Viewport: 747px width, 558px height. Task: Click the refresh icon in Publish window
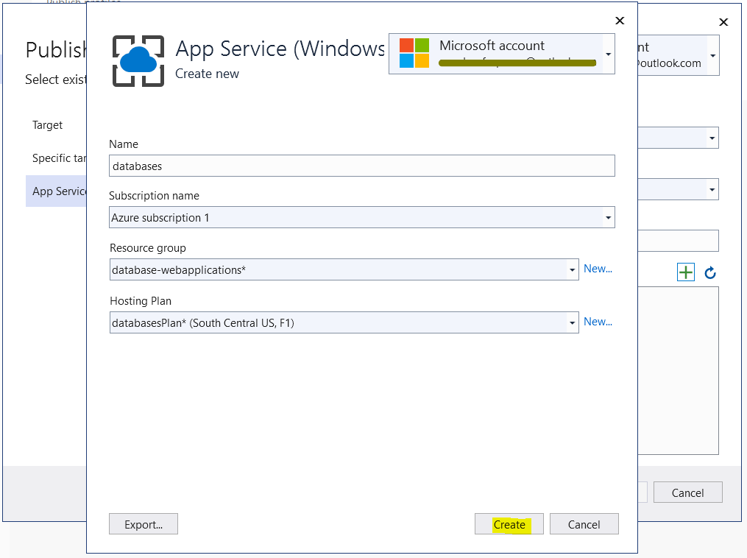710,272
